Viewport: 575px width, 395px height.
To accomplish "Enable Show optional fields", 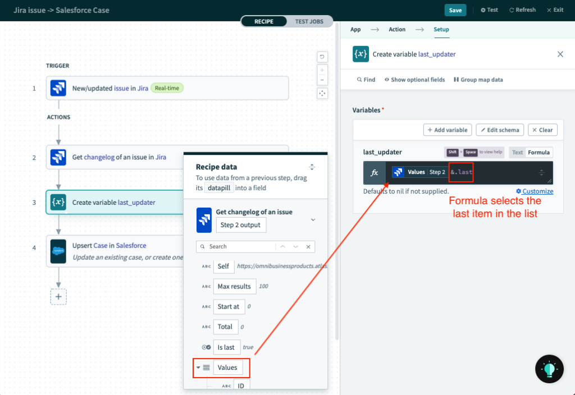I will click(x=414, y=79).
